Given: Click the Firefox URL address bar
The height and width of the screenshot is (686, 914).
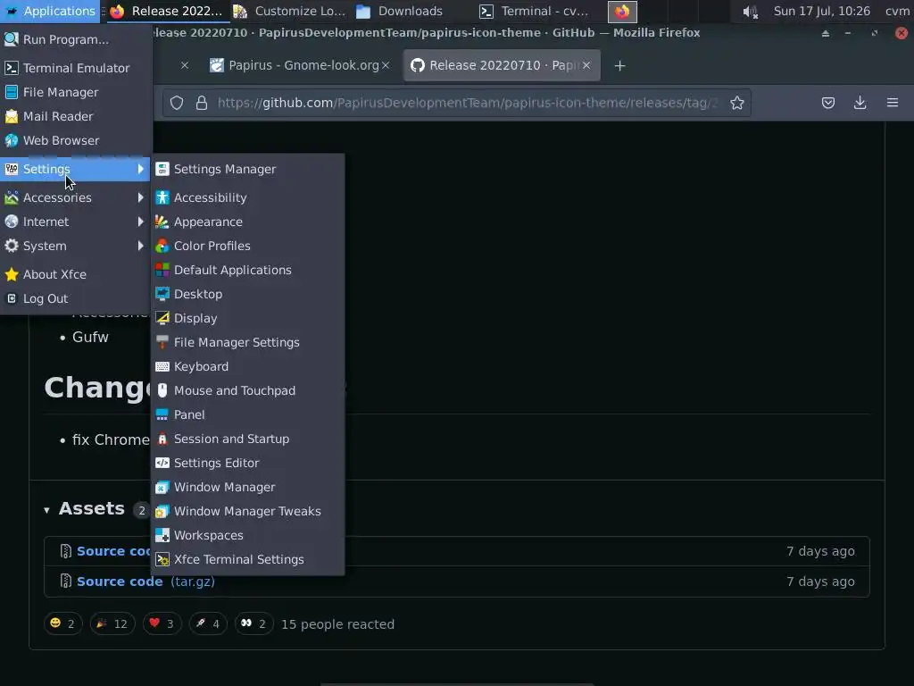Looking at the screenshot, I should click(456, 103).
